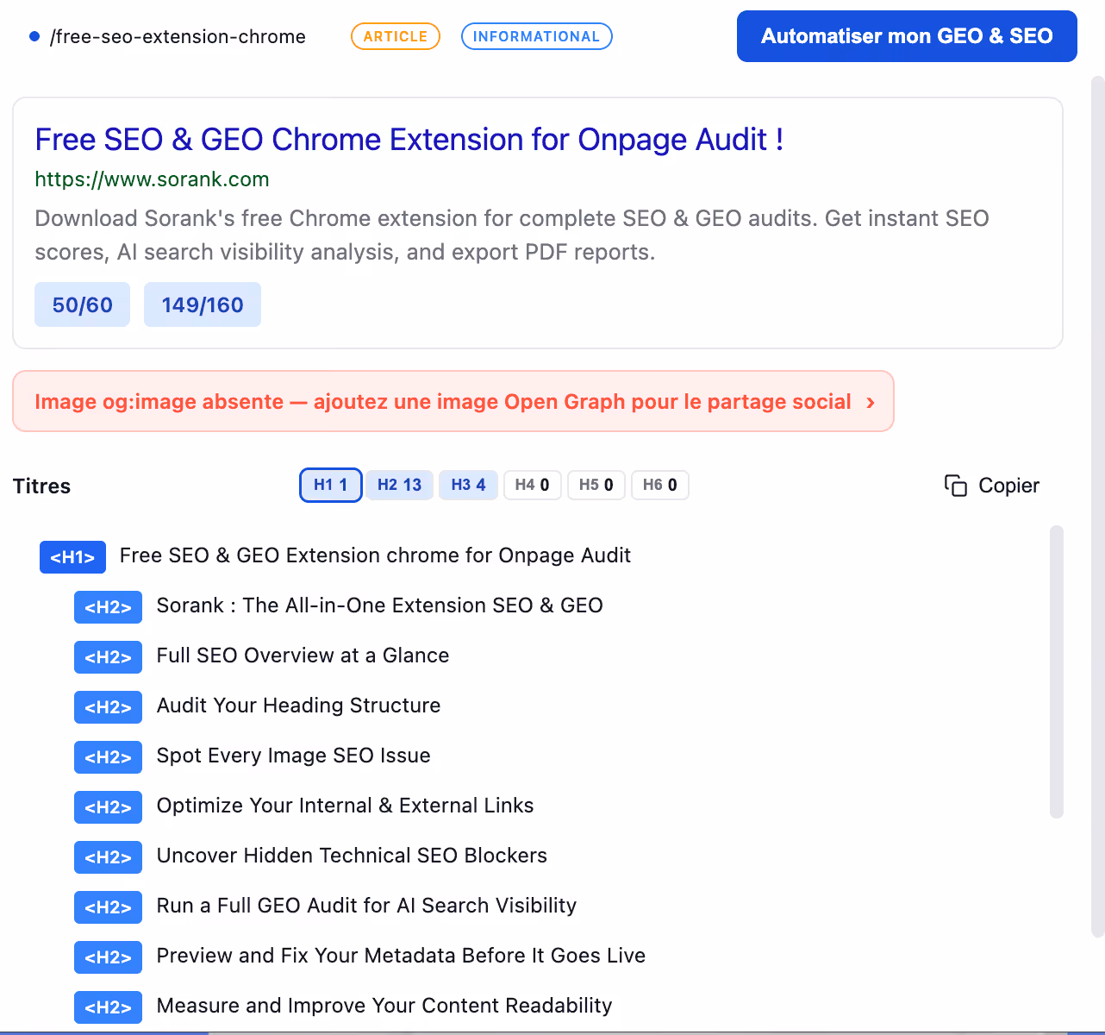
Task: Click the 149/160 description length badge
Action: 203,304
